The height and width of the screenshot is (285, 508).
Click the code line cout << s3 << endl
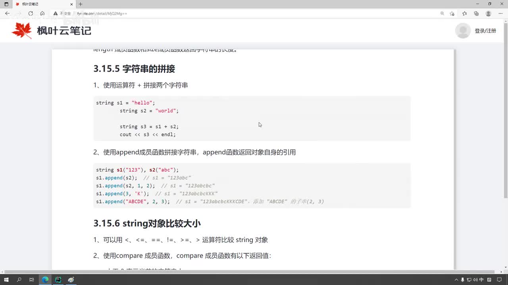[148, 135]
